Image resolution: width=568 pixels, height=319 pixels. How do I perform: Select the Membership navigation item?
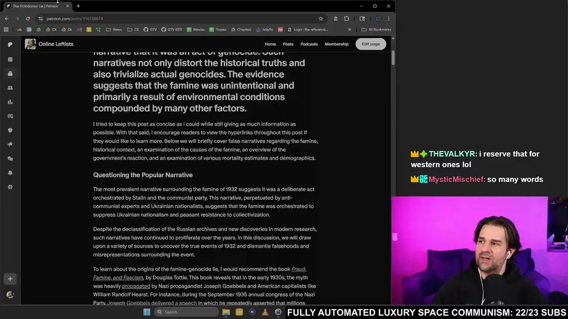tap(336, 44)
